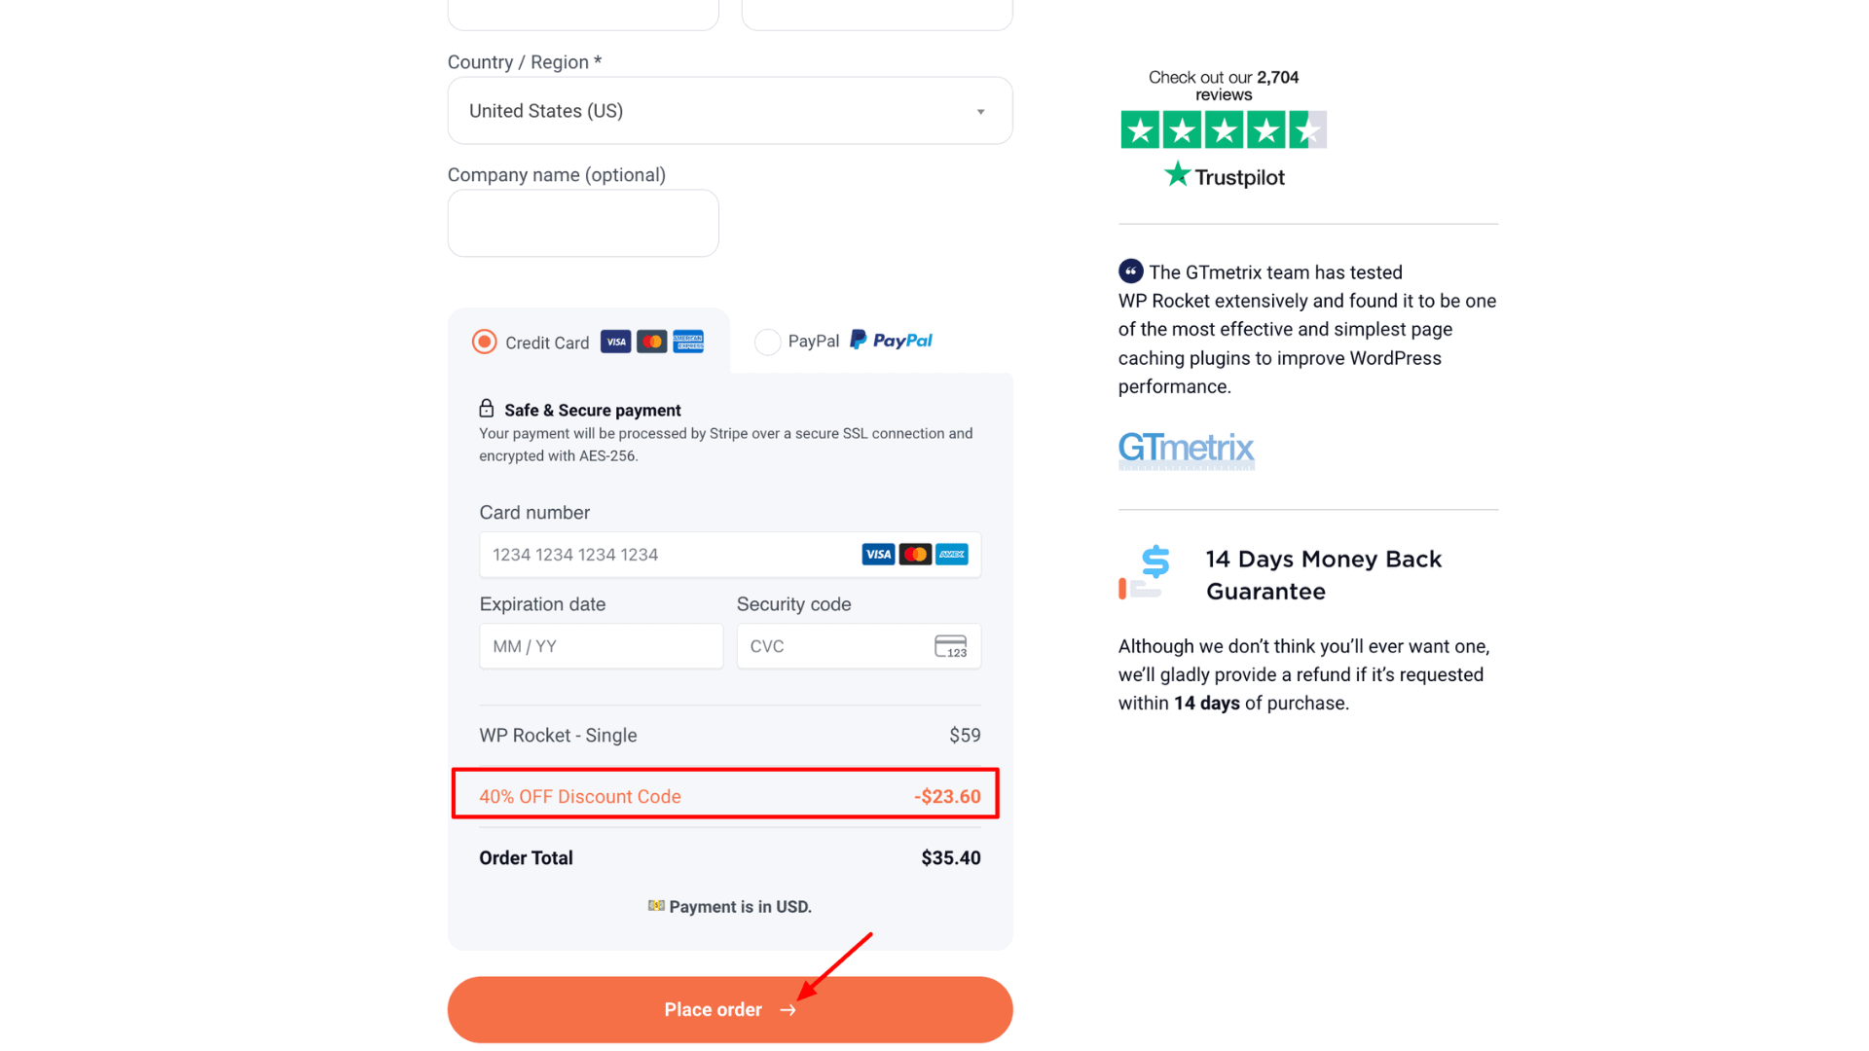Click the Visa icon beside Credit Card
This screenshot has height=1051, width=1869.
pyautogui.click(x=615, y=342)
